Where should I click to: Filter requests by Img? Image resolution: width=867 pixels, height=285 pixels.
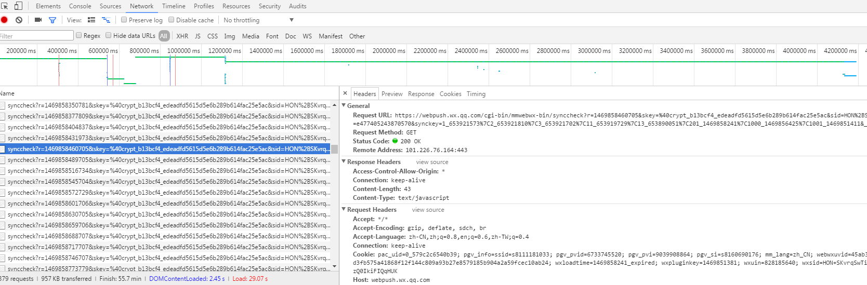click(229, 36)
